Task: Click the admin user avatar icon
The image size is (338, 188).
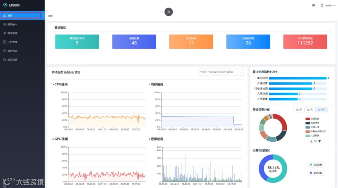Action: [x=322, y=5]
